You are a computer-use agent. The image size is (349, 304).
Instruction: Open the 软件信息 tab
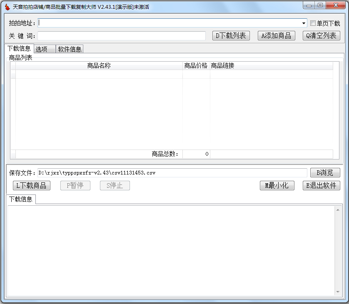[x=70, y=49]
